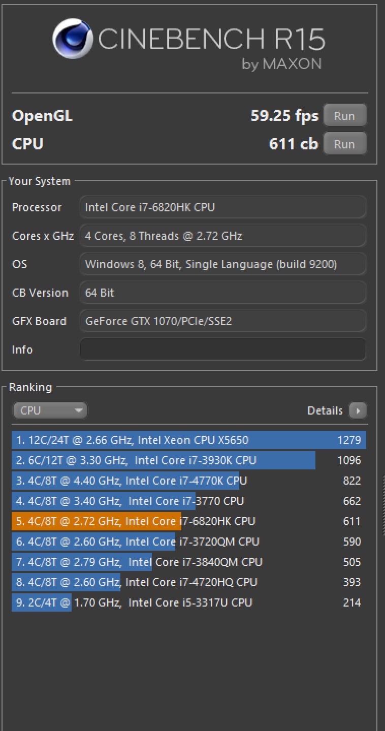Pick the i7-3840QM row scoring 505
Screen dimensions: 385x731
coord(188,562)
